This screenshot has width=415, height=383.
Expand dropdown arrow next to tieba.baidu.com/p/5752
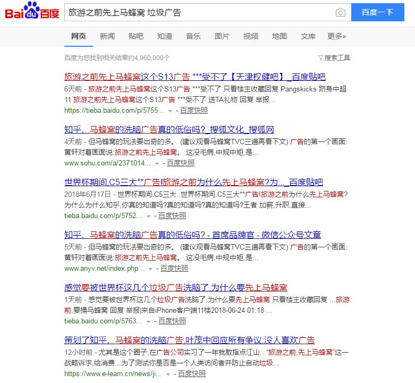coord(148,216)
